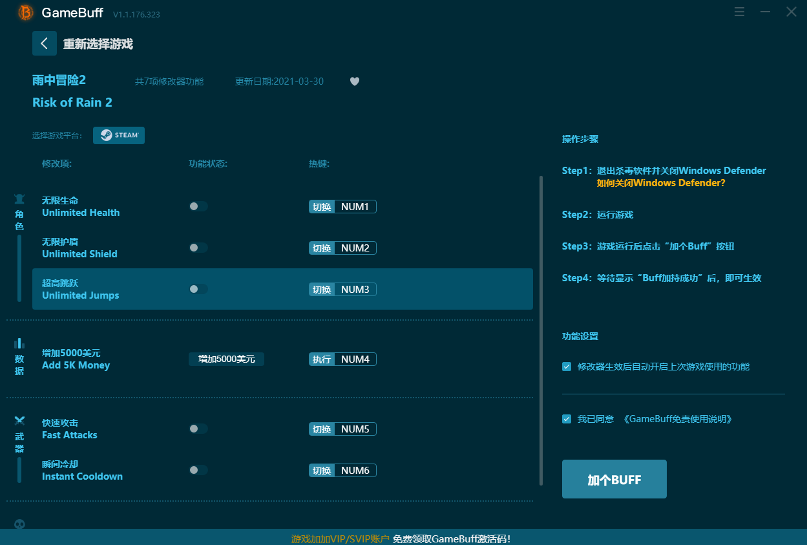Click the 更新日期:2021-03-30 text

pyautogui.click(x=279, y=81)
